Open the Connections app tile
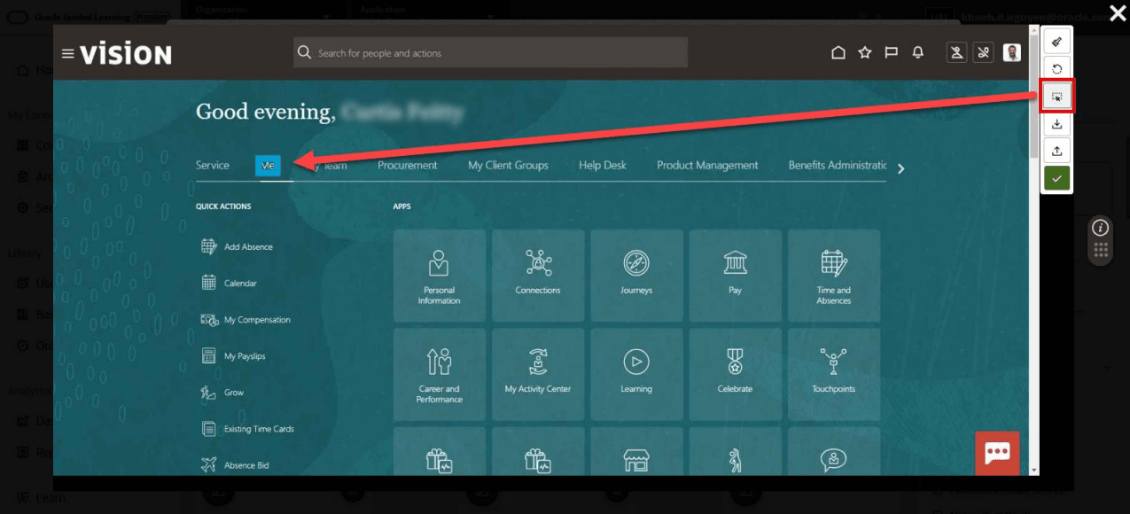 [x=538, y=276]
